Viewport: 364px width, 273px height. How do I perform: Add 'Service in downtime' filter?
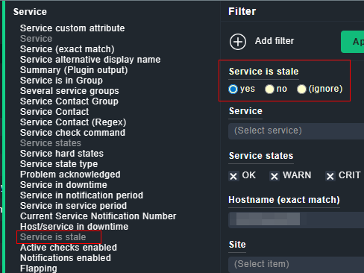[63, 185]
